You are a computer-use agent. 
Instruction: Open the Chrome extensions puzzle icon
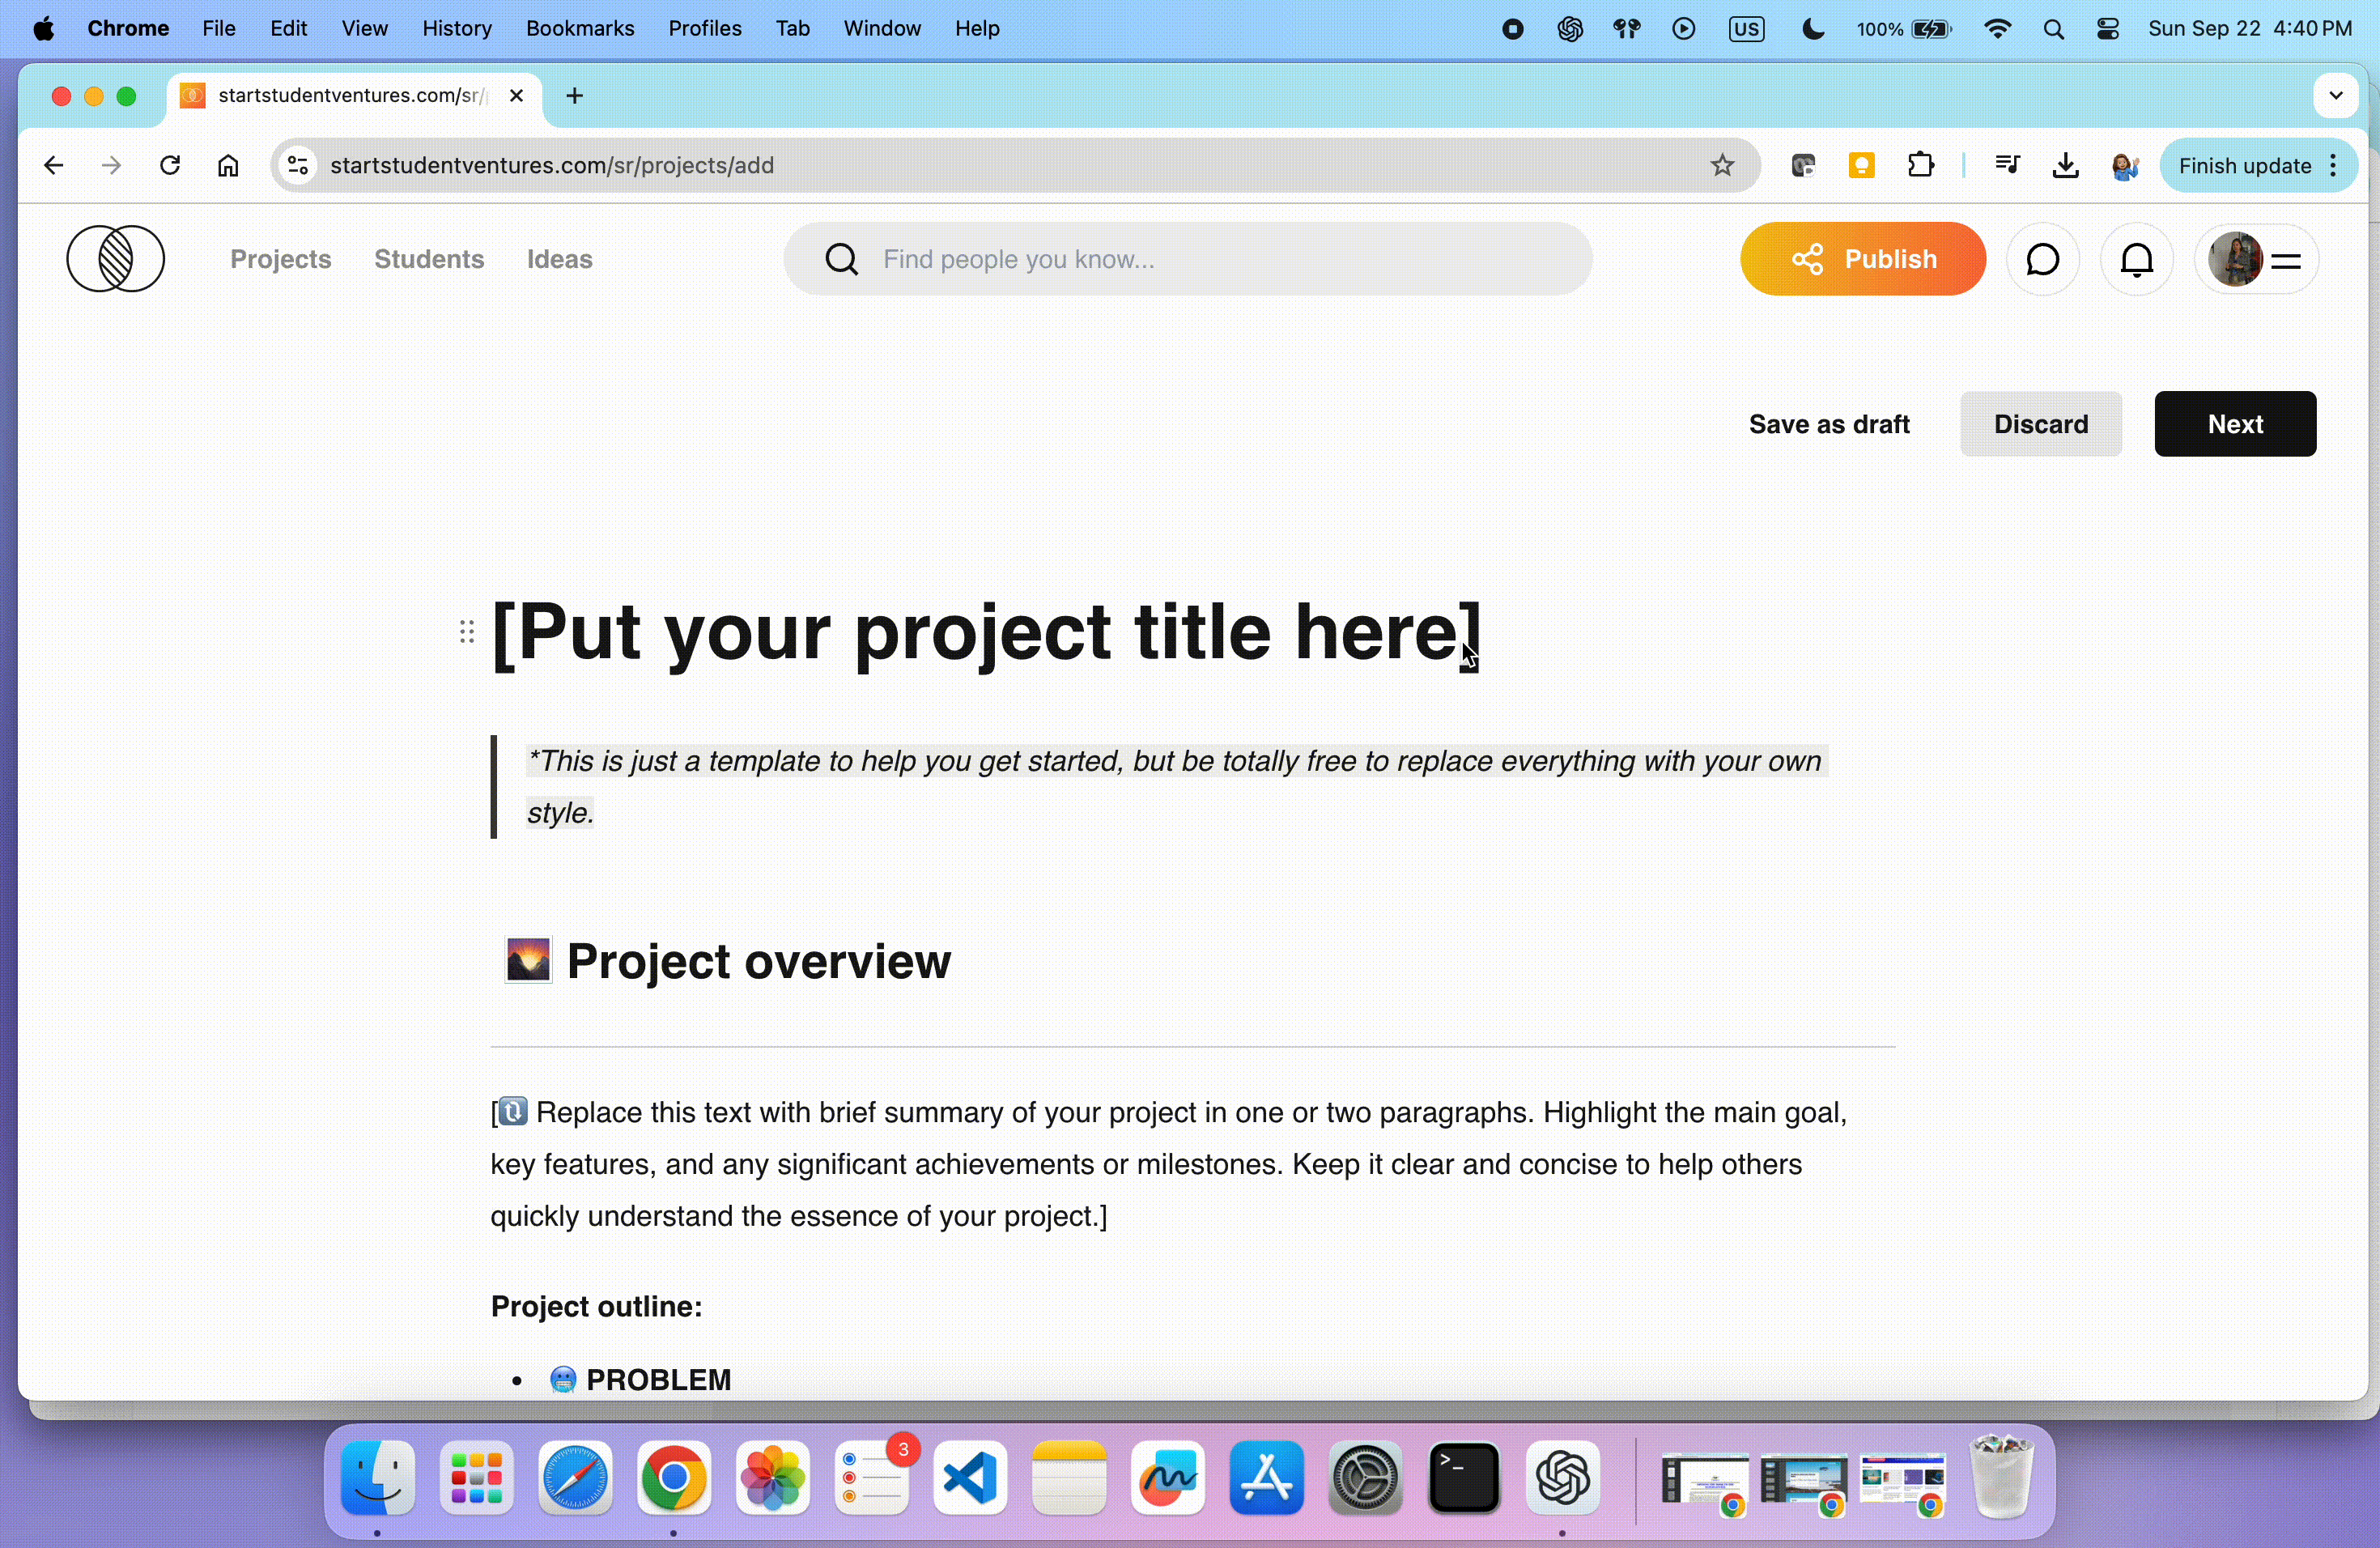(x=1920, y=165)
